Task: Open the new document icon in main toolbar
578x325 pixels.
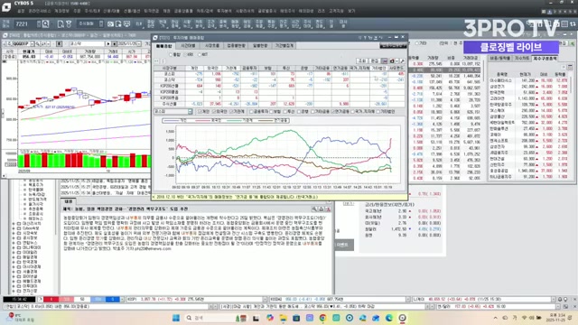Action: point(61,24)
